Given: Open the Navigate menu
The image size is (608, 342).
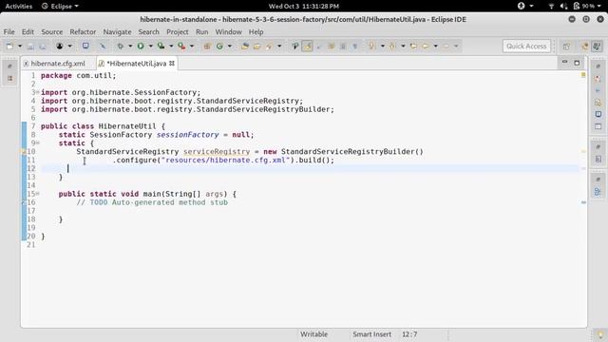Looking at the screenshot, I should (117, 31).
